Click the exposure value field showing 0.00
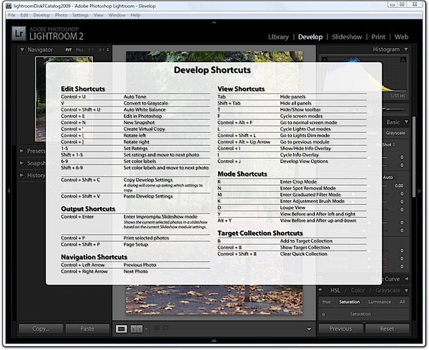The image size is (429, 350). click(x=399, y=186)
